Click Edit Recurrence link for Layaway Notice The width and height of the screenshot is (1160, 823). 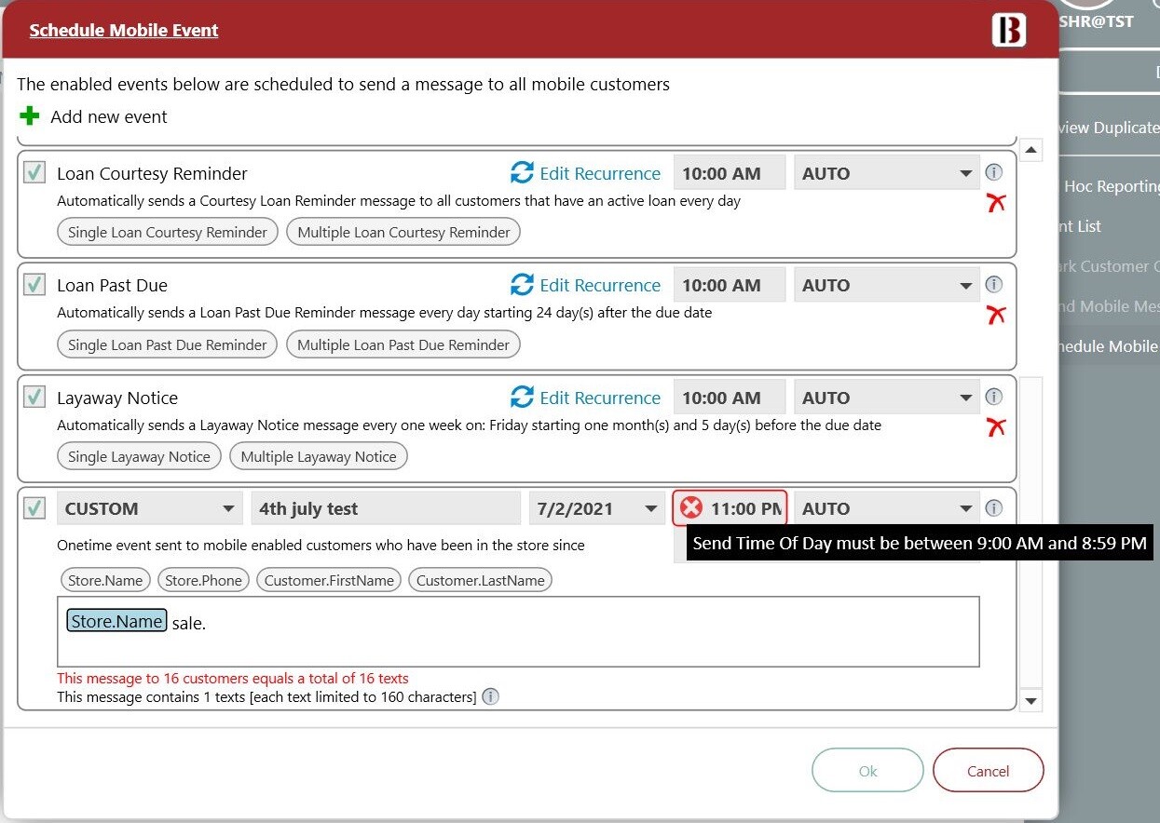point(600,398)
